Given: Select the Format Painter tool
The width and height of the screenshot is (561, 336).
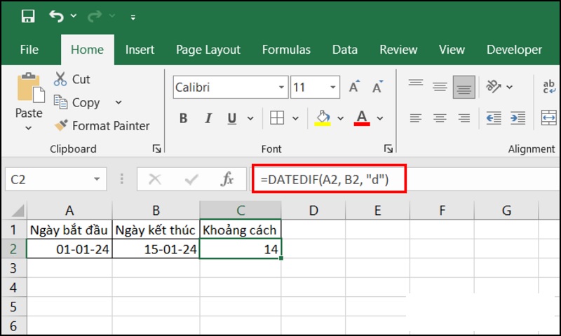Looking at the screenshot, I should 102,126.
